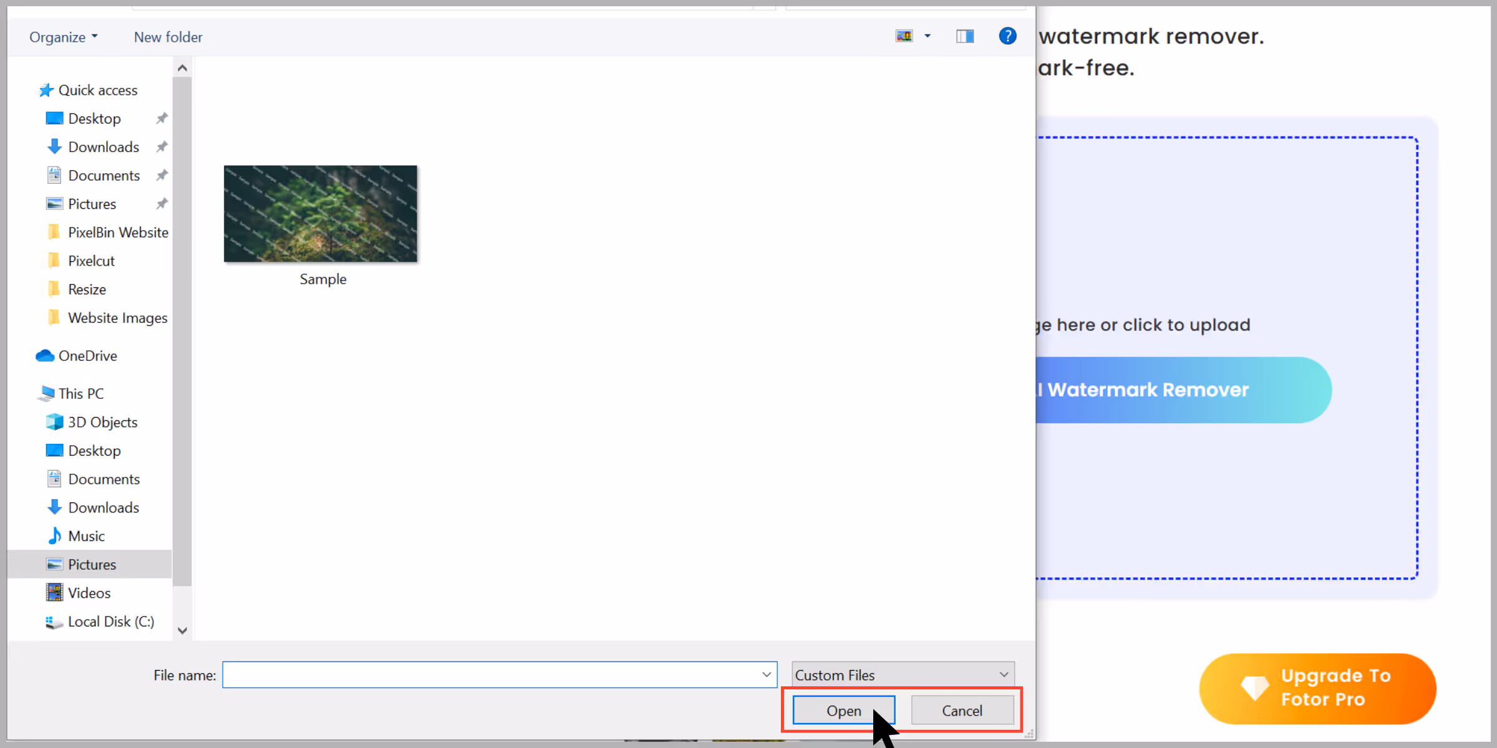Click the Cancel button
Image resolution: width=1497 pixels, height=748 pixels.
962,711
